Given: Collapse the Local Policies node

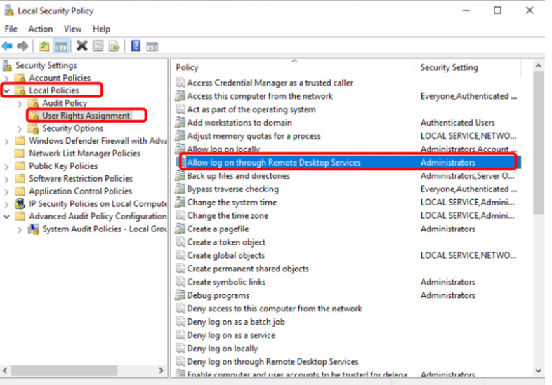Looking at the screenshot, I should [x=6, y=90].
